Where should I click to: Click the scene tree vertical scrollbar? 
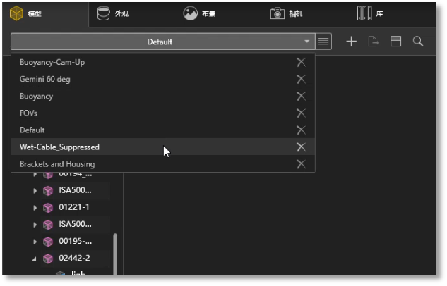(x=115, y=250)
